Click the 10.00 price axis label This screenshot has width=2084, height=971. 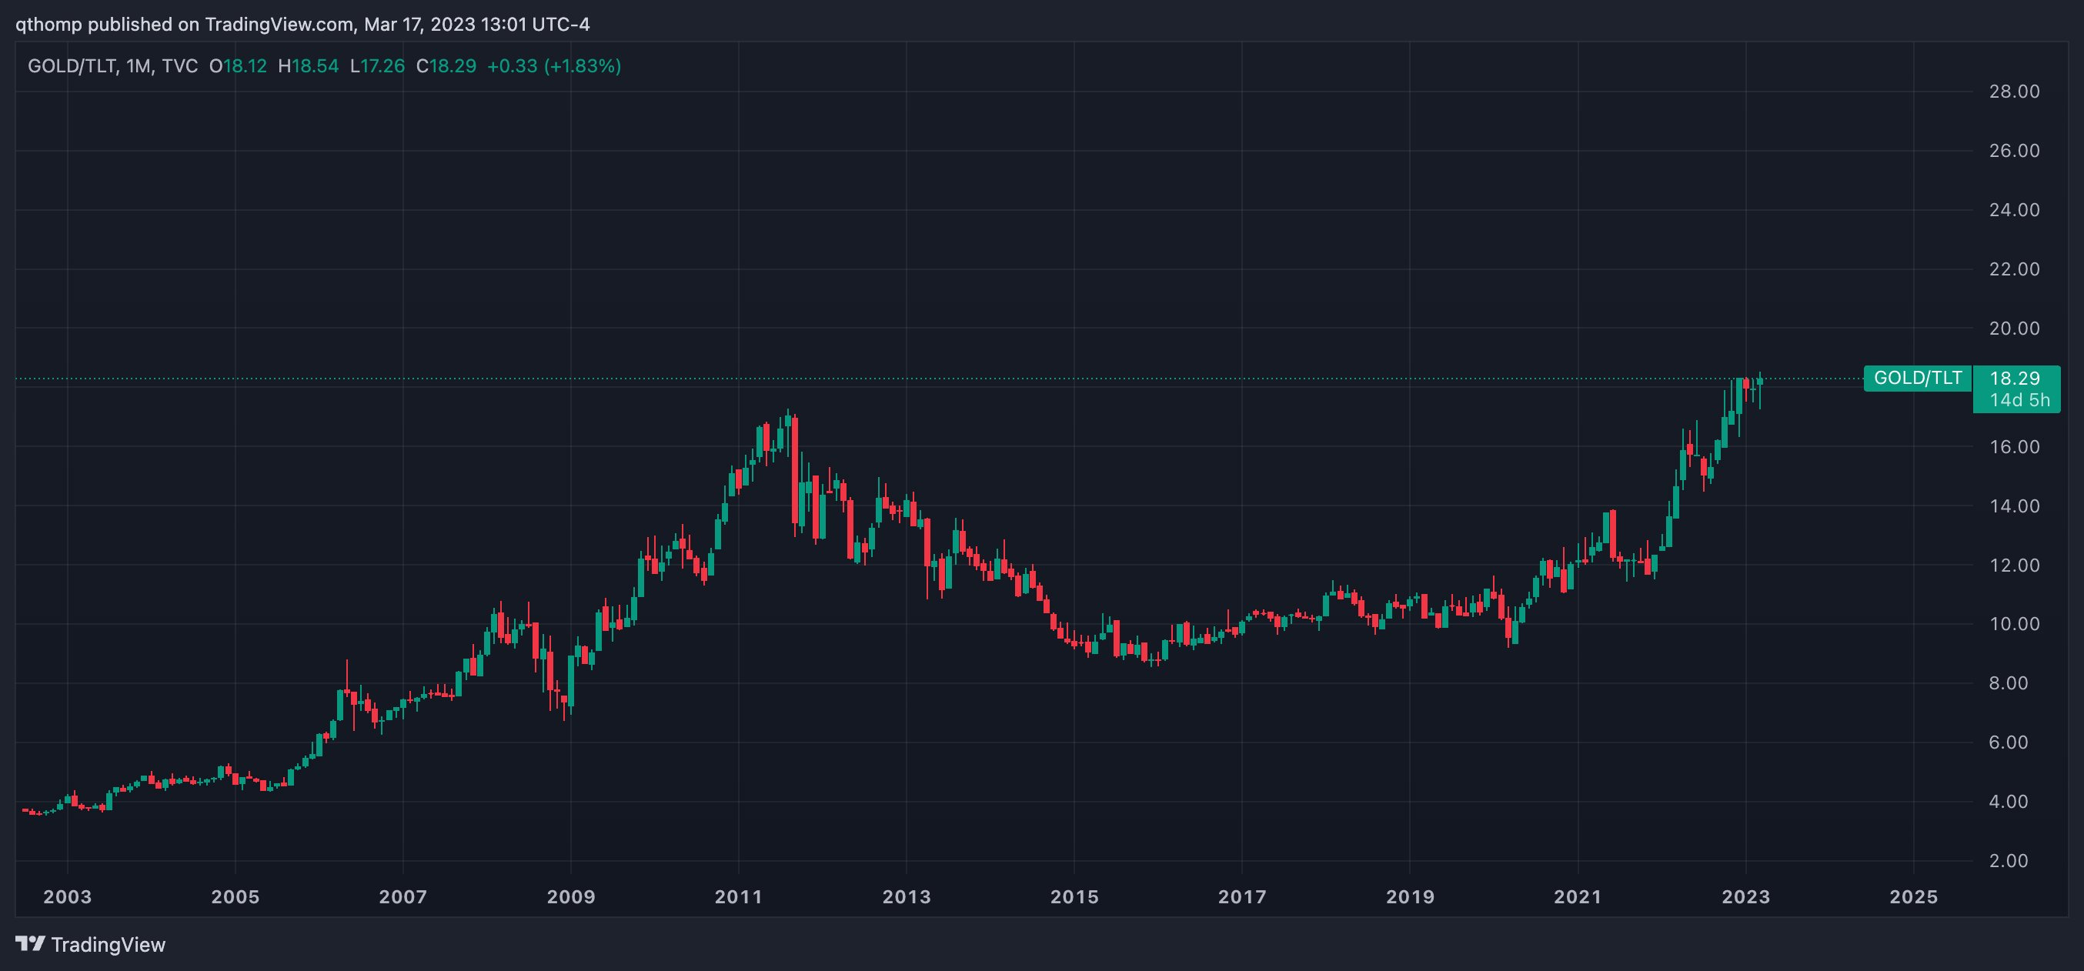[x=2015, y=624]
